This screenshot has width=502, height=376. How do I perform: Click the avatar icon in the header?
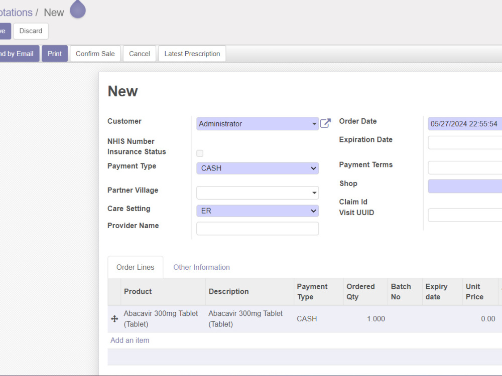[x=77, y=10]
